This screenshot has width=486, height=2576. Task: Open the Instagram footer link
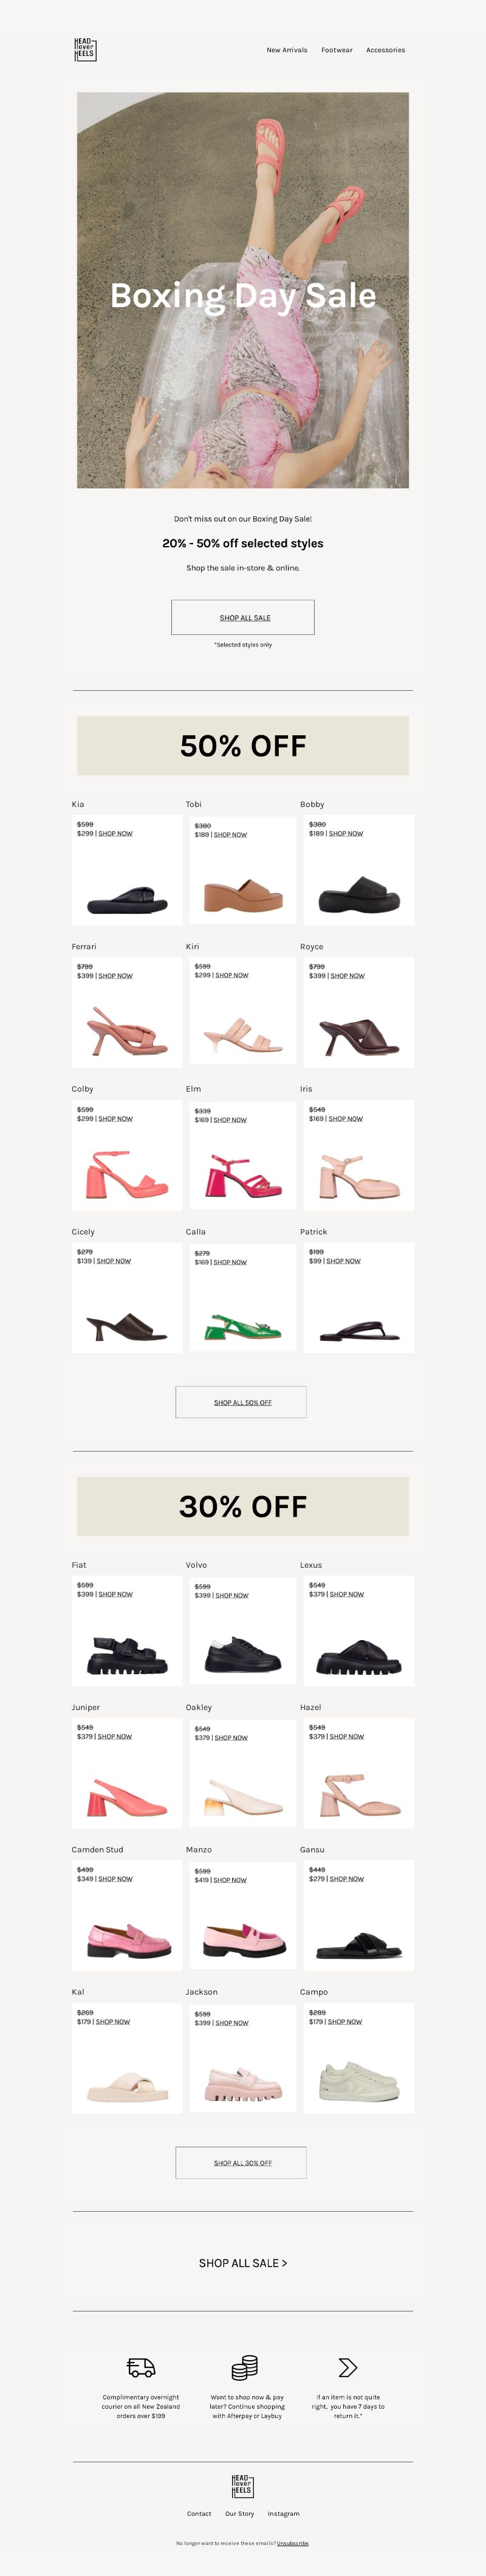[x=283, y=2513]
